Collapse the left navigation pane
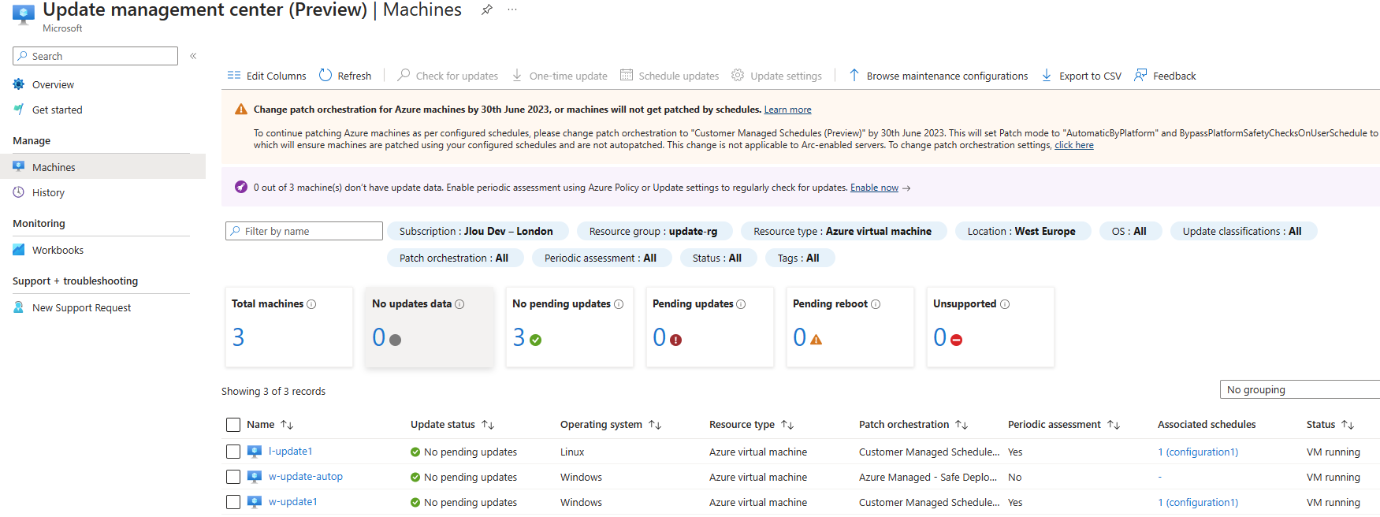This screenshot has width=1380, height=517. [193, 56]
